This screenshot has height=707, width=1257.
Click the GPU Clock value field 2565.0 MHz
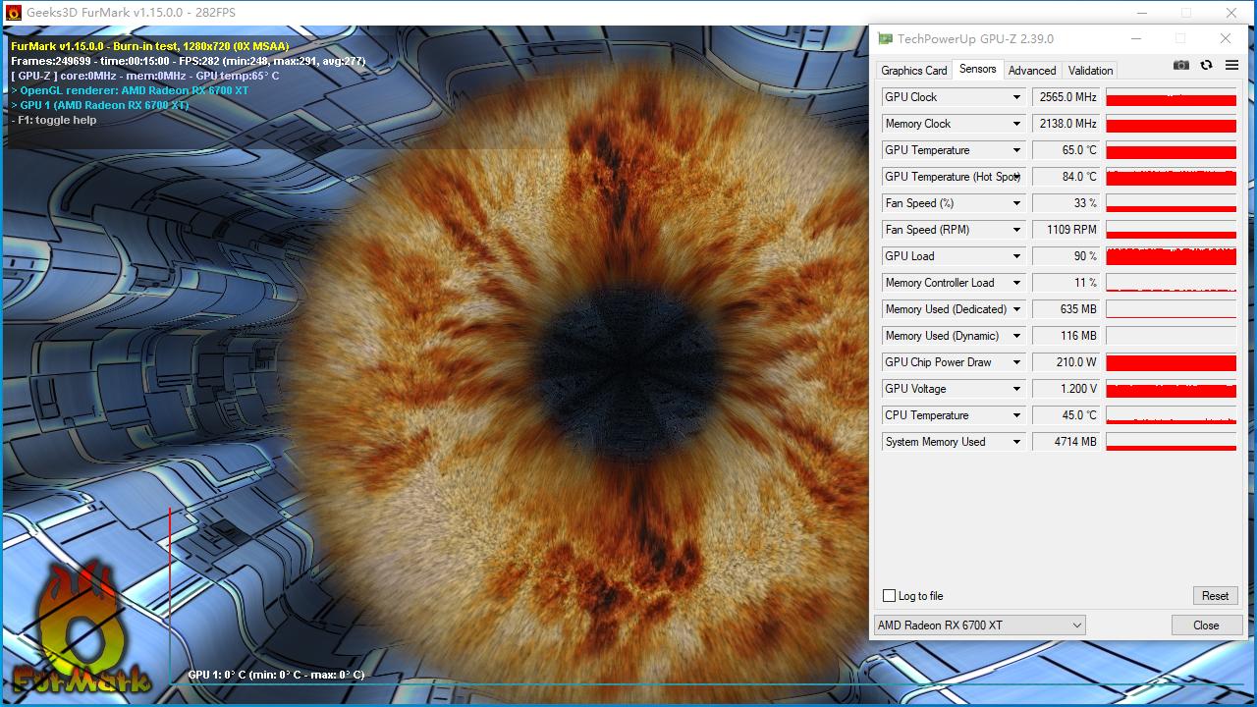[1066, 97]
